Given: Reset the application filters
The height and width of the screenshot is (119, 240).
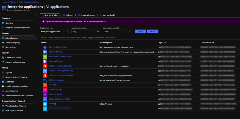Looking at the screenshot, I should tap(152, 31).
